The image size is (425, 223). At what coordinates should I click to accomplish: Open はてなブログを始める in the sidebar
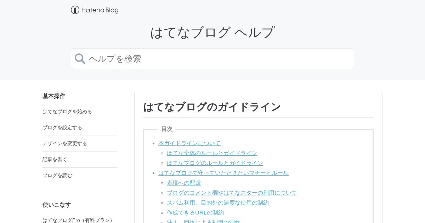(x=67, y=111)
